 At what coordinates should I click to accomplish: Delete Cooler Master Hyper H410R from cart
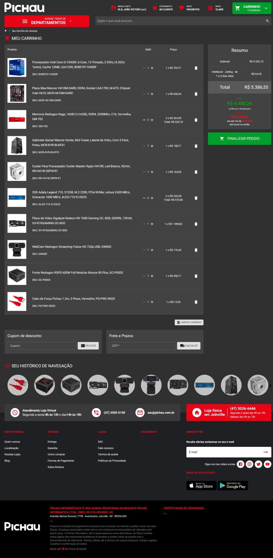(x=196, y=172)
